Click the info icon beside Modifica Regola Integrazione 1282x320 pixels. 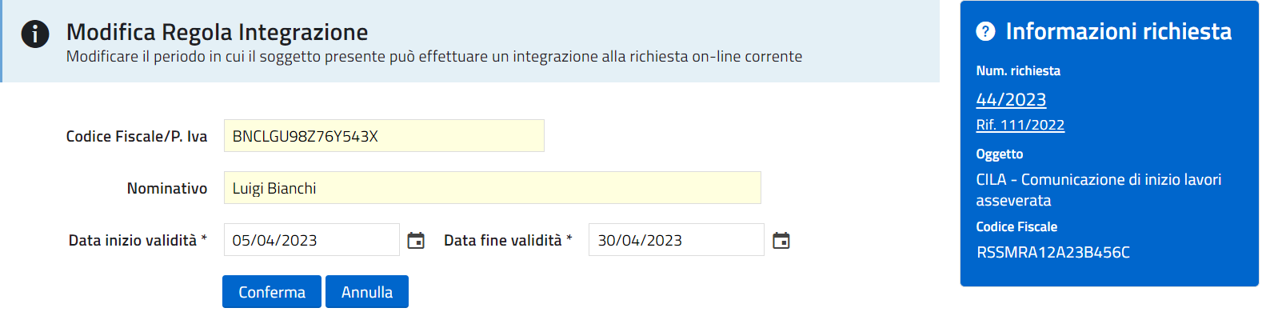pyautogui.click(x=35, y=34)
